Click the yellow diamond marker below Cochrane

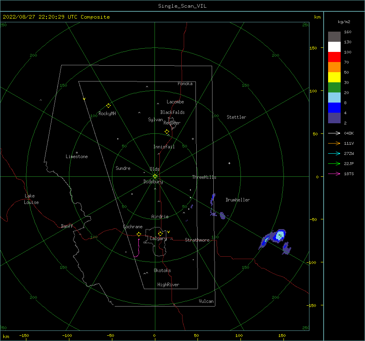point(139,234)
